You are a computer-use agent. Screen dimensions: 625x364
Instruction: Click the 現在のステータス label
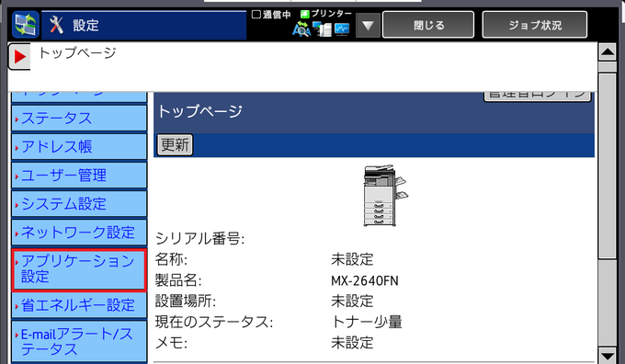pyautogui.click(x=214, y=322)
